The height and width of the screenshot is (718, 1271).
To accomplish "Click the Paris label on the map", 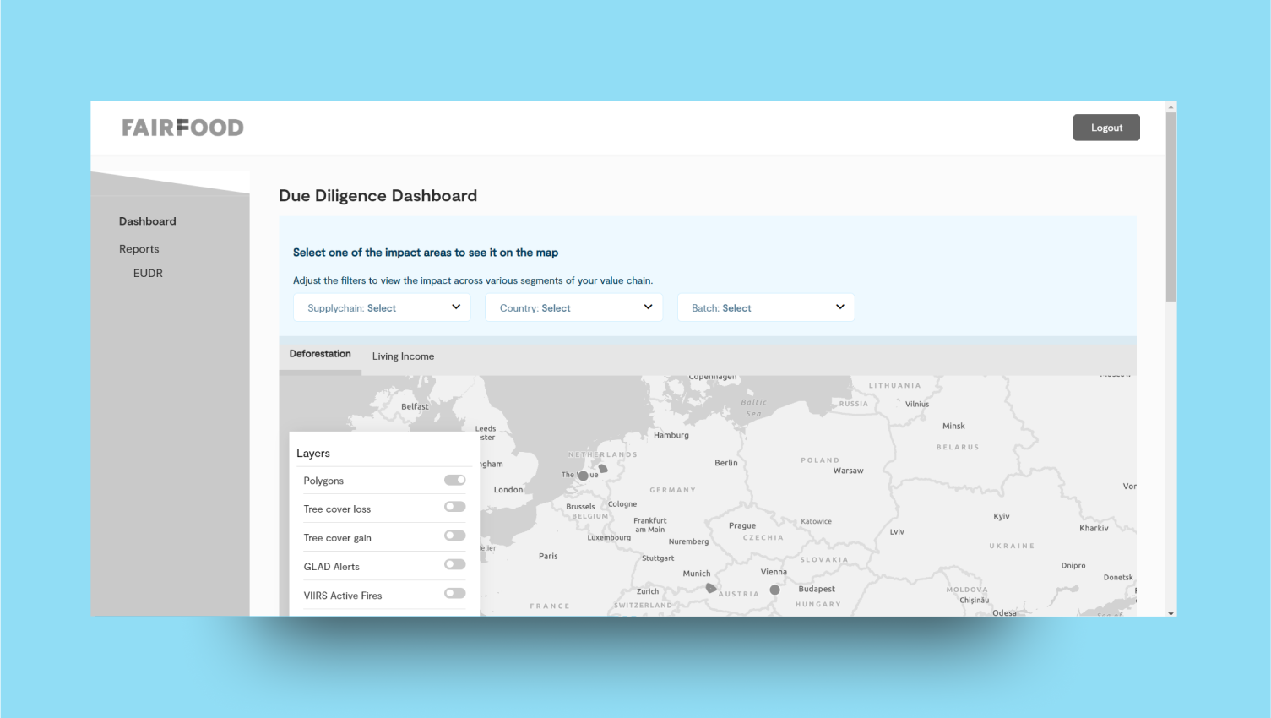I will 548,556.
